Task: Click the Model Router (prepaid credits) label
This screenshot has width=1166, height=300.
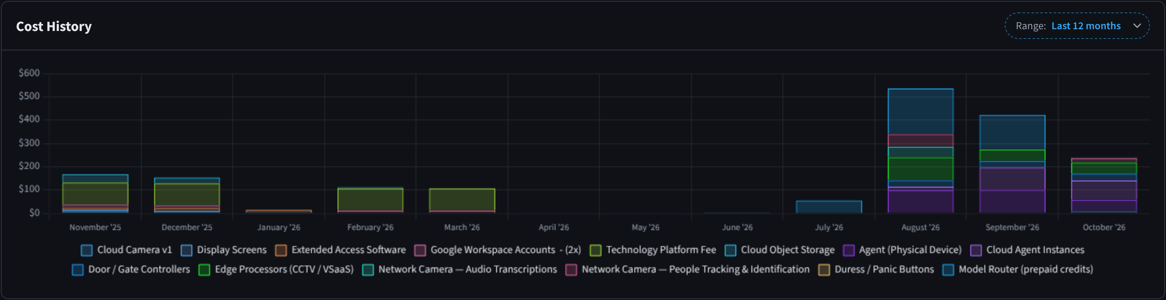Action: pyautogui.click(x=1026, y=269)
